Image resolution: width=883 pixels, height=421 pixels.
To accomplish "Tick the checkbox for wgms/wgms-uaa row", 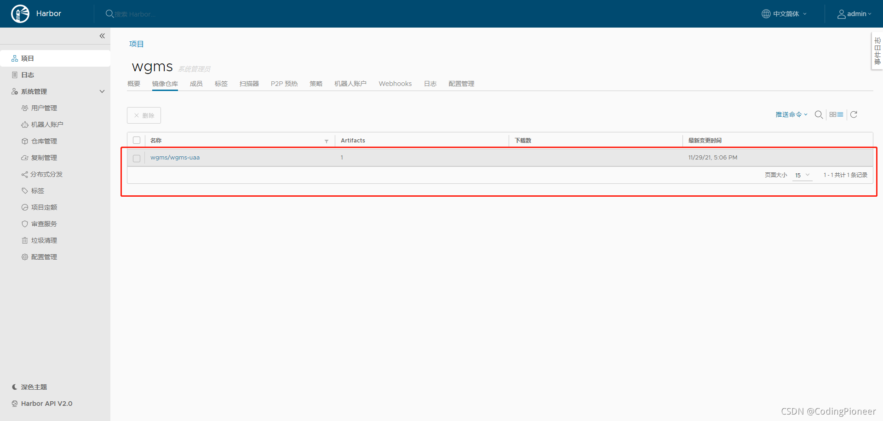I will 137,159.
